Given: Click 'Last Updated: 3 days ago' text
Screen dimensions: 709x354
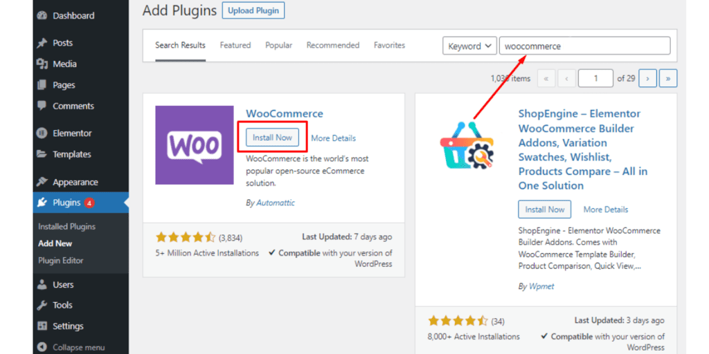Looking at the screenshot, I should click(x=620, y=320).
